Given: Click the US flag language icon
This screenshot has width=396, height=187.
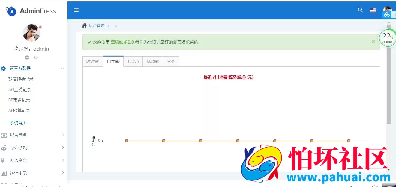Looking at the screenshot, I should coord(373,10).
